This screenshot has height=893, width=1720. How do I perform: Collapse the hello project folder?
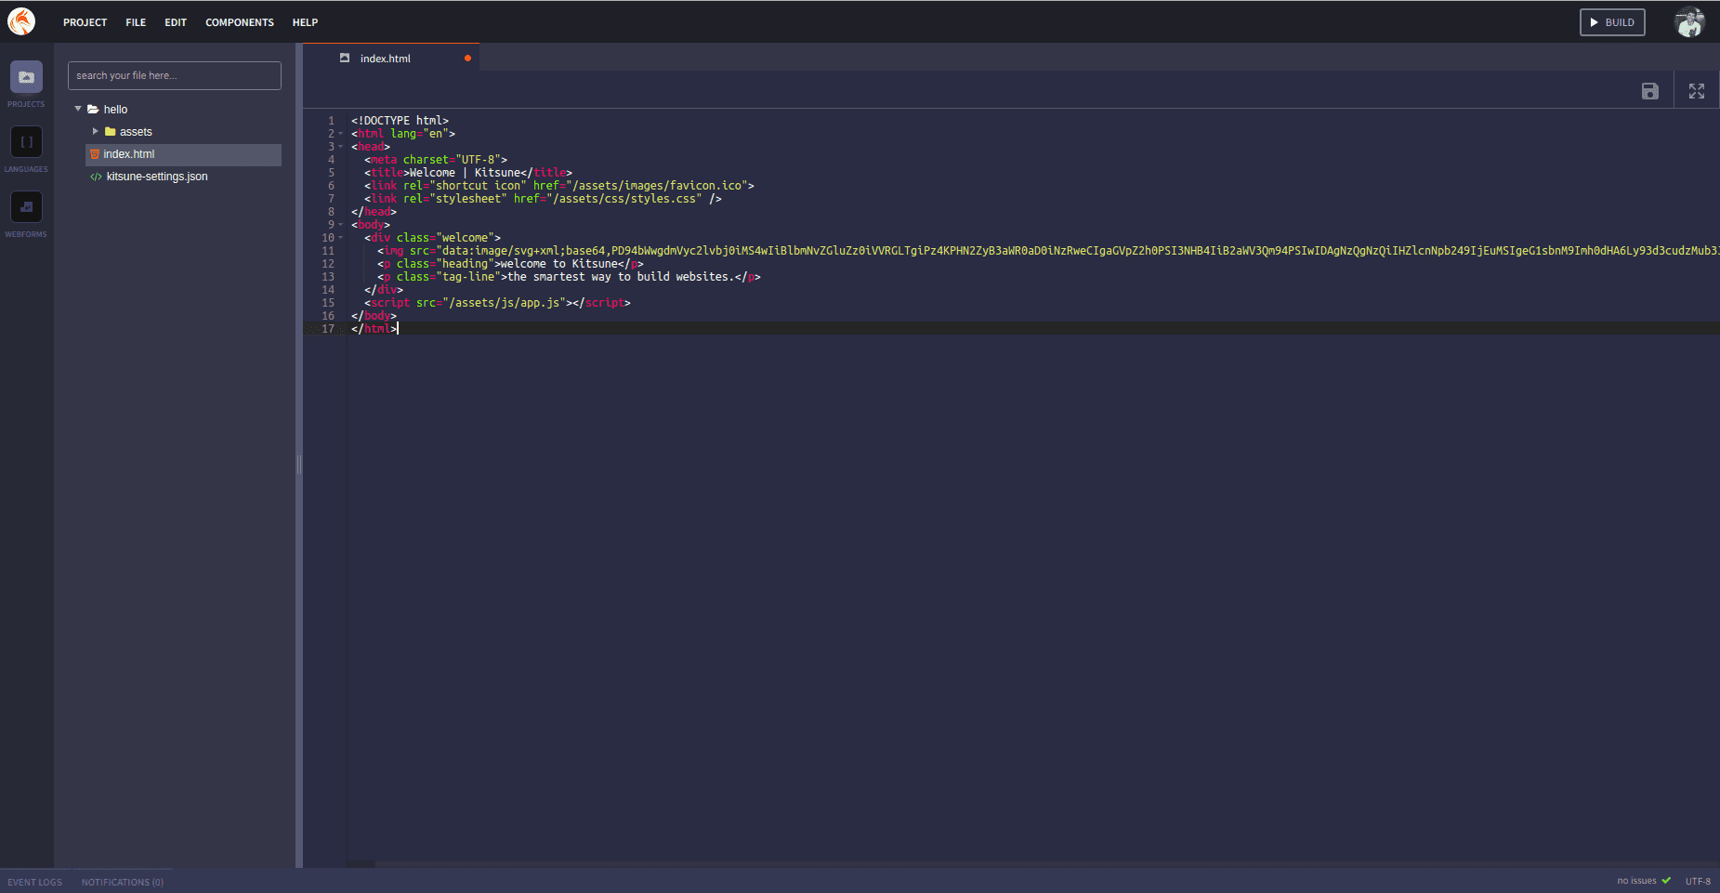(x=78, y=109)
